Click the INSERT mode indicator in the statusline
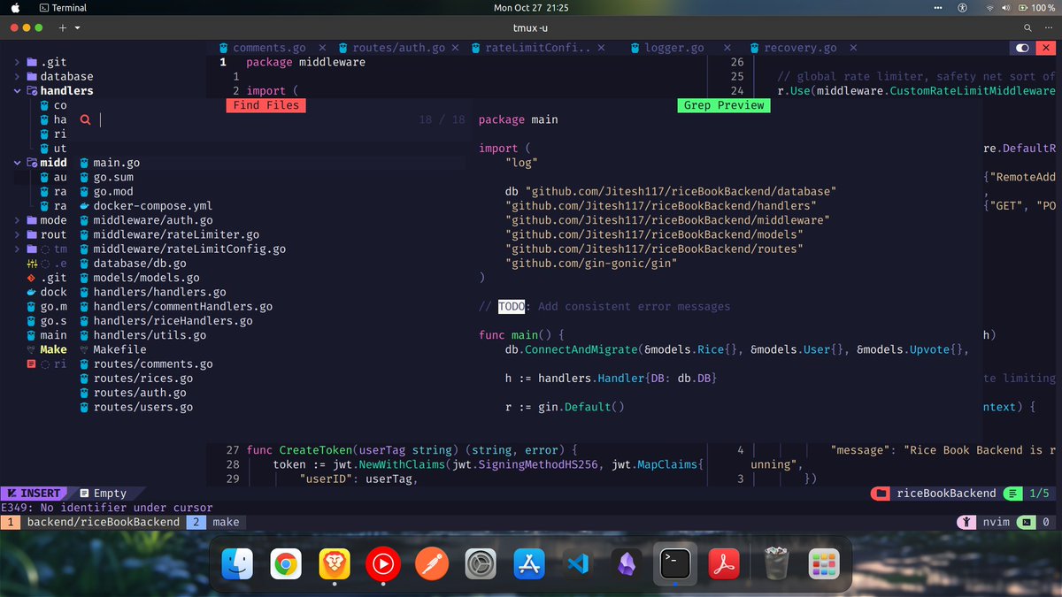The image size is (1062, 597). pyautogui.click(x=34, y=494)
